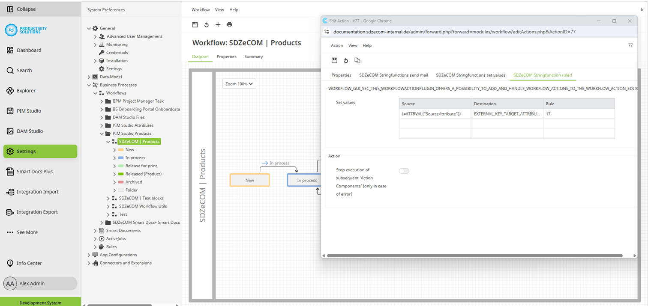648x306 pixels.
Task: Expand the BPM Project Manager Task folder
Action: (102, 101)
